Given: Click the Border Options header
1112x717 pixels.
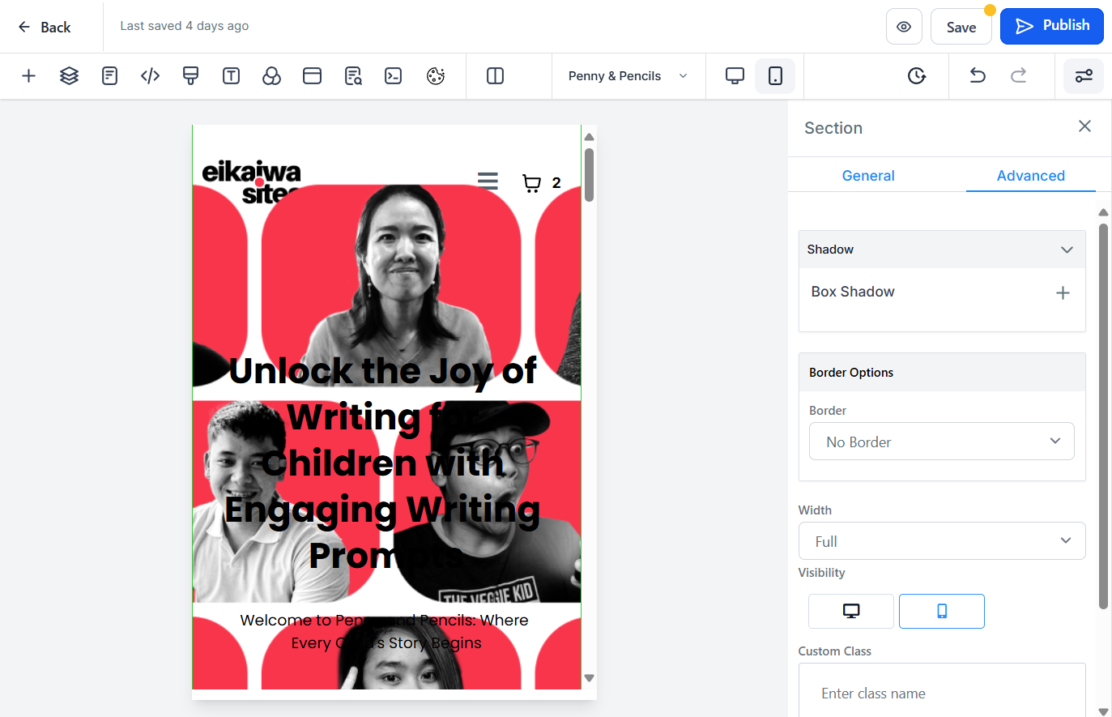Looking at the screenshot, I should (x=942, y=373).
